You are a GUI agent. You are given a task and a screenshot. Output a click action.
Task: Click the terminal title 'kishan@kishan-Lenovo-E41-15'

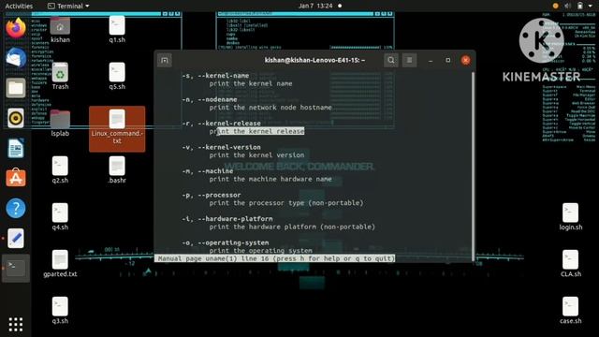coord(314,60)
